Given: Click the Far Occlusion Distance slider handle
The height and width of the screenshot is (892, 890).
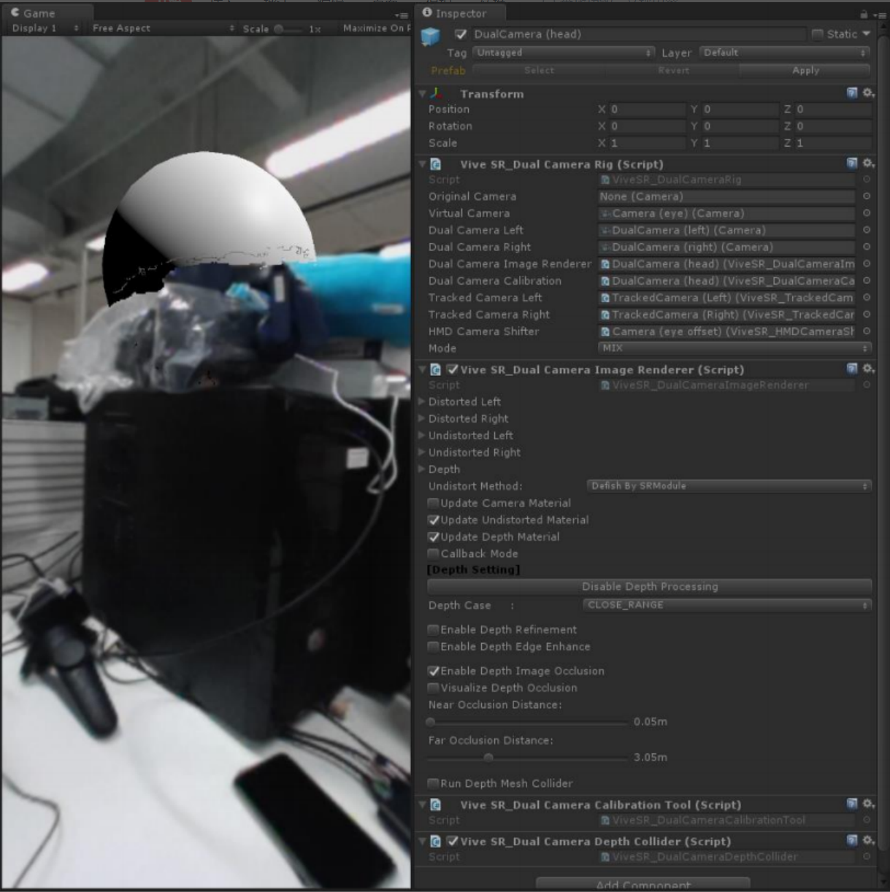Looking at the screenshot, I should [488, 758].
